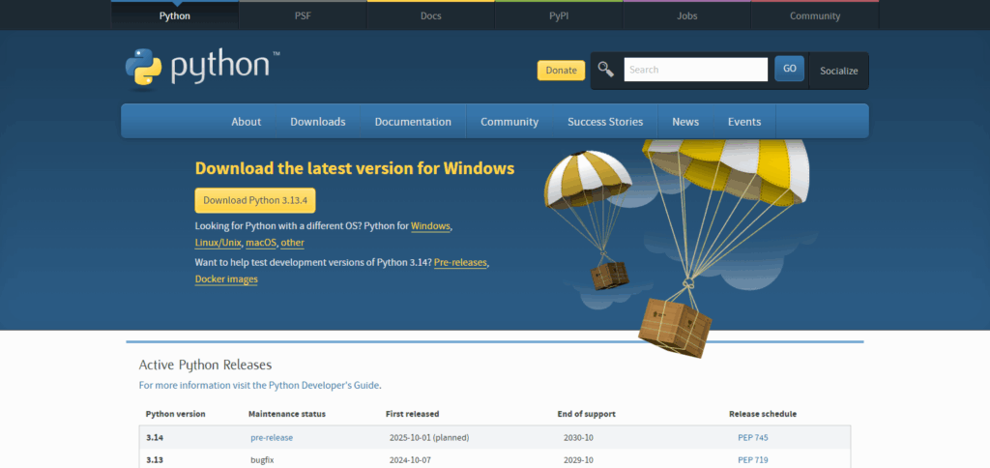Click the First released column header
Screen dimensions: 990x468
pos(412,414)
